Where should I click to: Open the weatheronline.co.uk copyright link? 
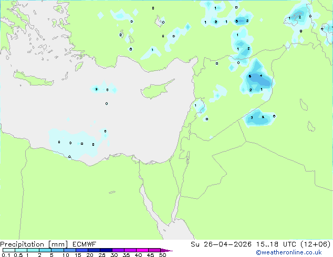pos(289,252)
